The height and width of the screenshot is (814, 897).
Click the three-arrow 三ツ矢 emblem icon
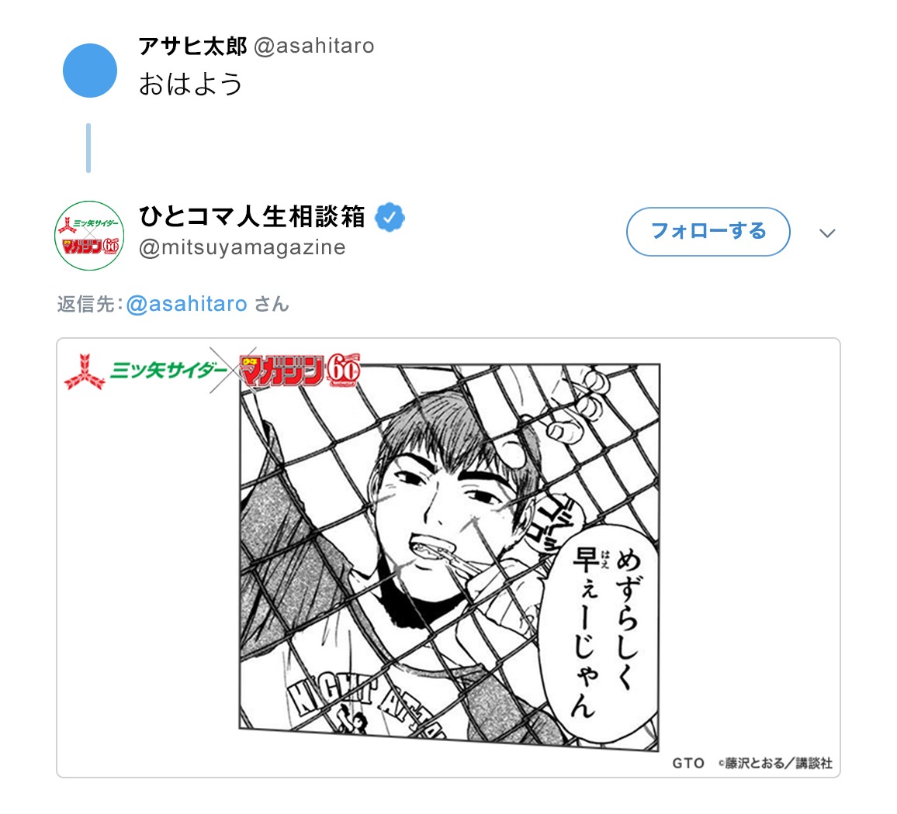click(84, 372)
